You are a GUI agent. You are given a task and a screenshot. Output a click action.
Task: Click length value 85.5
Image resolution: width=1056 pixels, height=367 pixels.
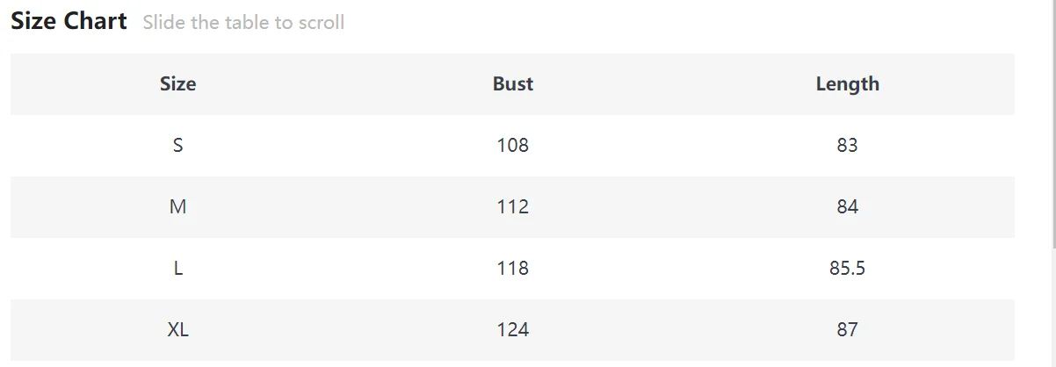[847, 269]
